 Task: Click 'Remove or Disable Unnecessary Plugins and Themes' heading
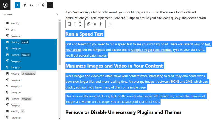tap(123, 112)
